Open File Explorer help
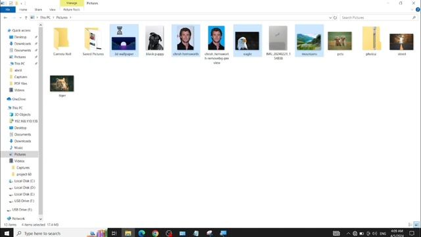Screen dimensions: 421x237 [x=418, y=9]
